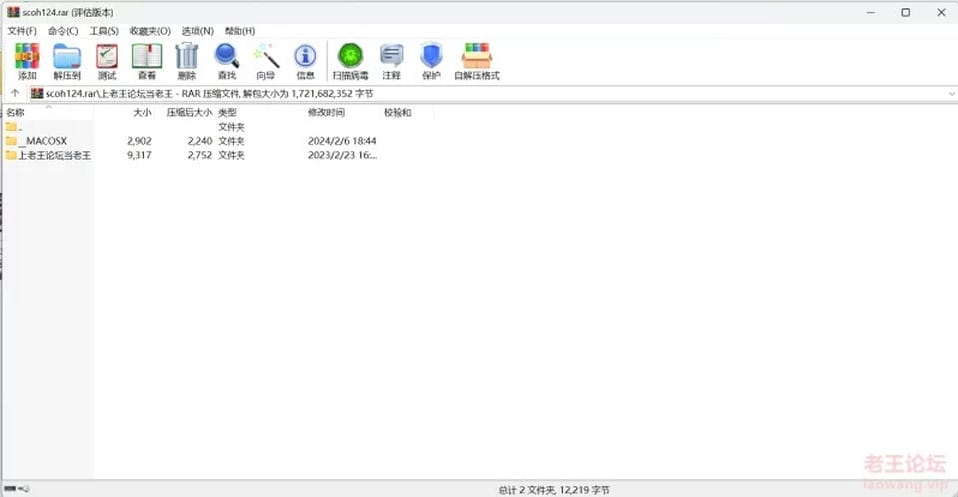Click the drive icon in status bar
This screenshot has height=497, width=958.
[x=10, y=488]
